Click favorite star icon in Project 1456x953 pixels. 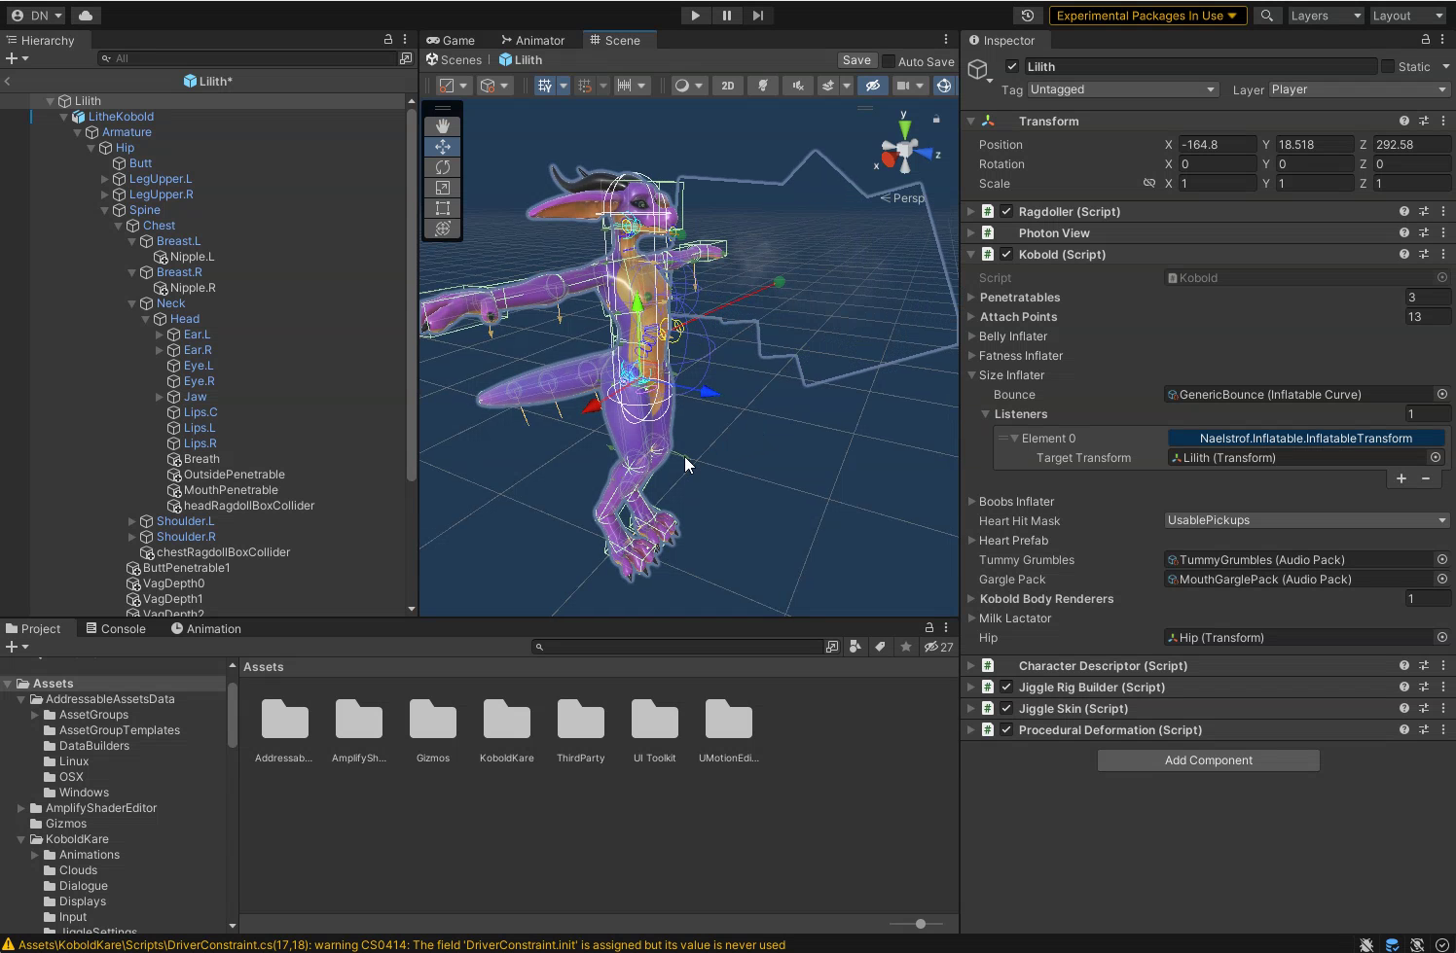coord(906,647)
